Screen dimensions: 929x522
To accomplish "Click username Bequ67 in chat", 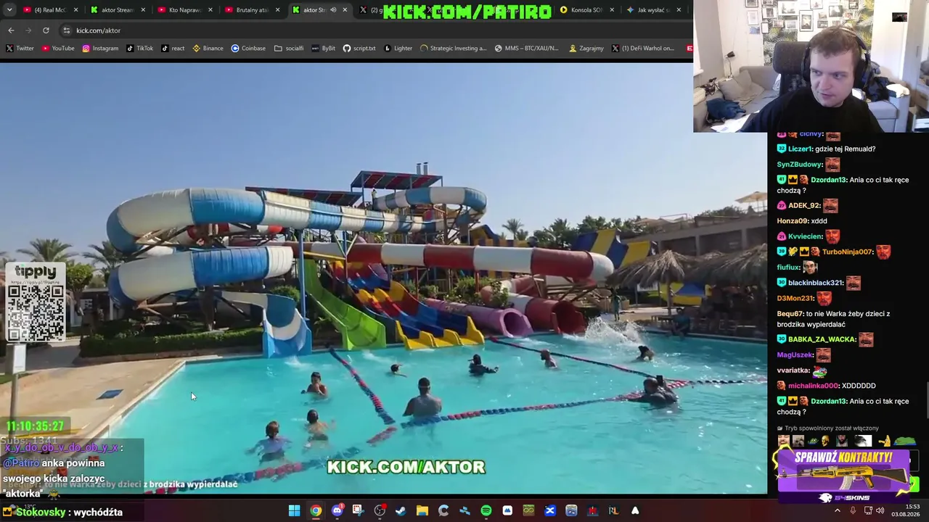I will (790, 314).
